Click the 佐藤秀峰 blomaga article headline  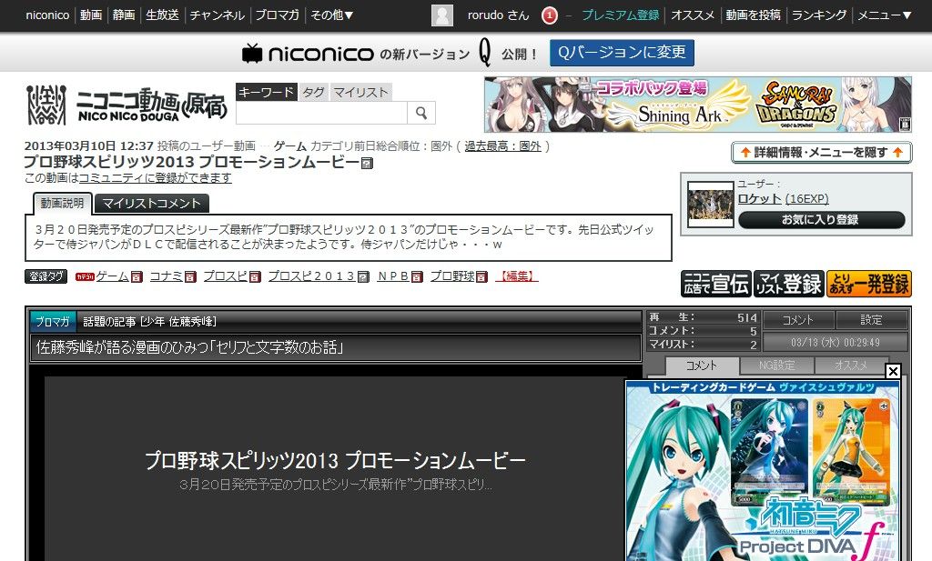coord(189,347)
